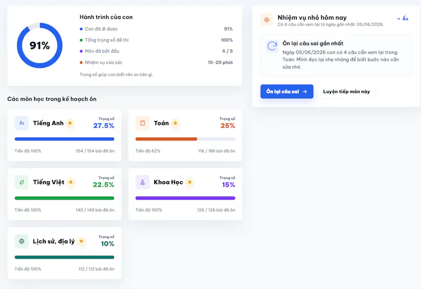Screen dimensions: 421x289
Task: Click 'Các môn học trong kế hoạch ôn' heading
Action: pos(52,99)
